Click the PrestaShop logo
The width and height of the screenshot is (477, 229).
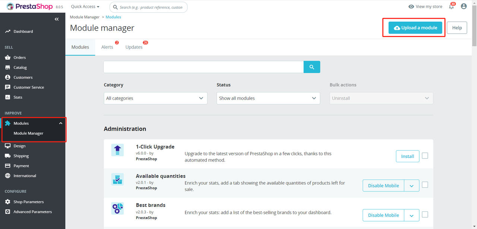coord(29,6)
